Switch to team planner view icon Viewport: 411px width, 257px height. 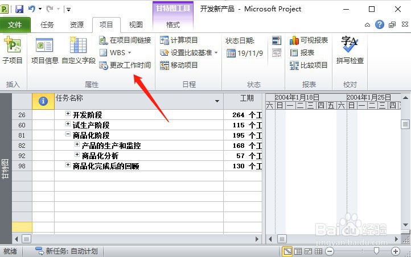tap(309, 251)
